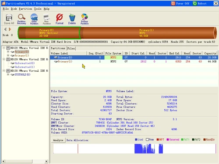This screenshot has height=164, width=219.
Task: Click the Reboot icon in title bar
Action: click(195, 3)
